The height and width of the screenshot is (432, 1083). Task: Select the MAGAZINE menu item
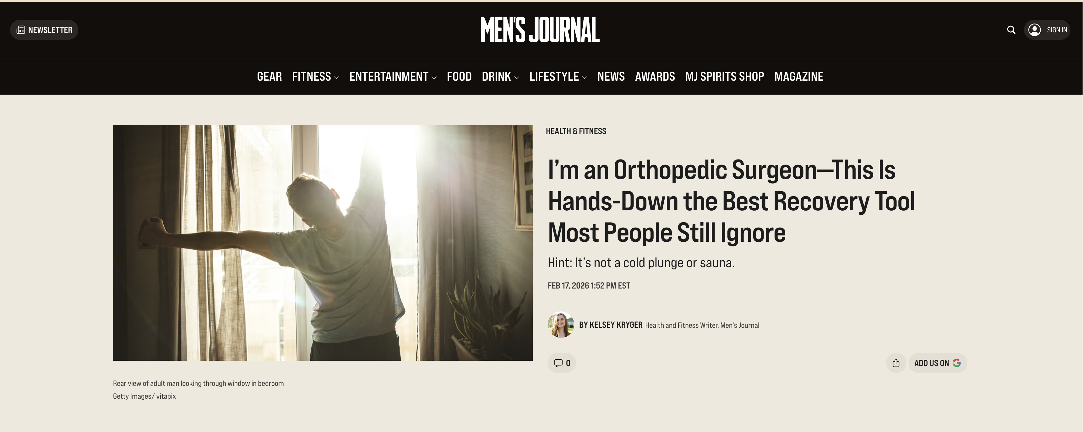[x=798, y=77]
